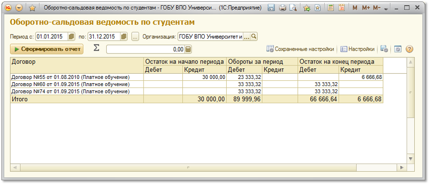Click the 6 666,68 closing credit cell for Договор №55
This screenshot has height=185, width=430.
click(361, 77)
